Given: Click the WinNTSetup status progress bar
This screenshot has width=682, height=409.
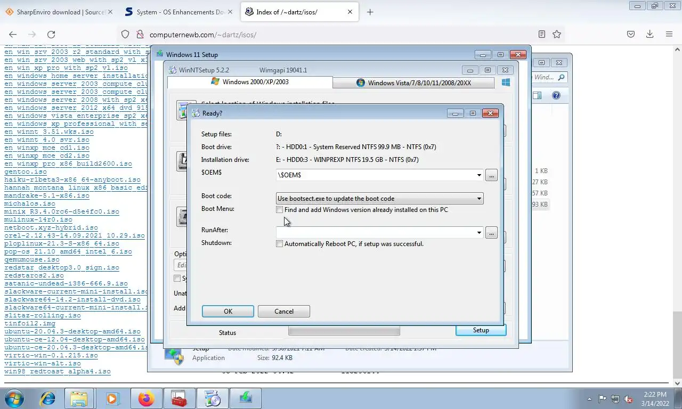Looking at the screenshot, I should click(344, 331).
